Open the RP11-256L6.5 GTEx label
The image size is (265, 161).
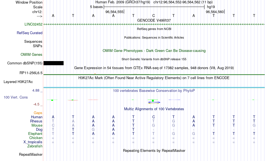coord(31,73)
